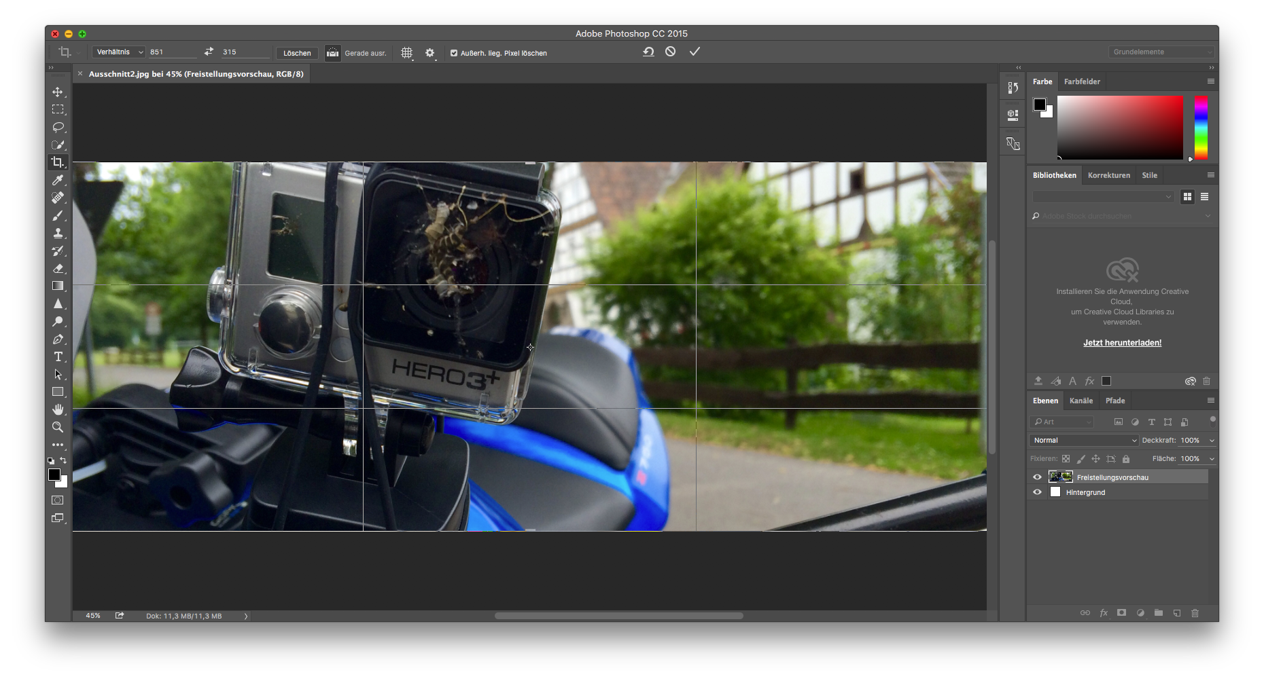Toggle lock image pixels
1264x683 pixels.
point(1081,459)
